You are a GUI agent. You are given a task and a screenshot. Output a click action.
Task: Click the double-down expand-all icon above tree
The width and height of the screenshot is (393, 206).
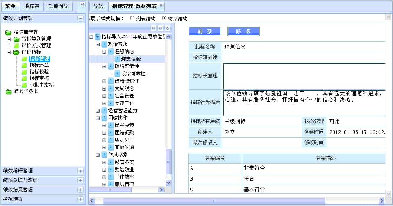[167, 28]
